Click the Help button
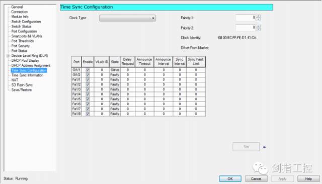The height and width of the screenshot is (184, 322). point(308,178)
